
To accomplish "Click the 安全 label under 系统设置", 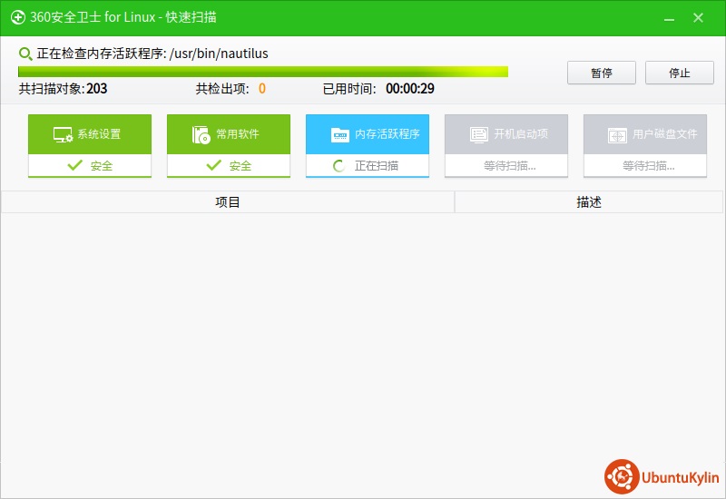I will [102, 166].
